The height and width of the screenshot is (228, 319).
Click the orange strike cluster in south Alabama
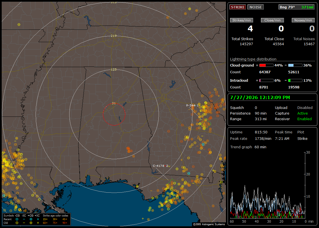tap(129, 150)
